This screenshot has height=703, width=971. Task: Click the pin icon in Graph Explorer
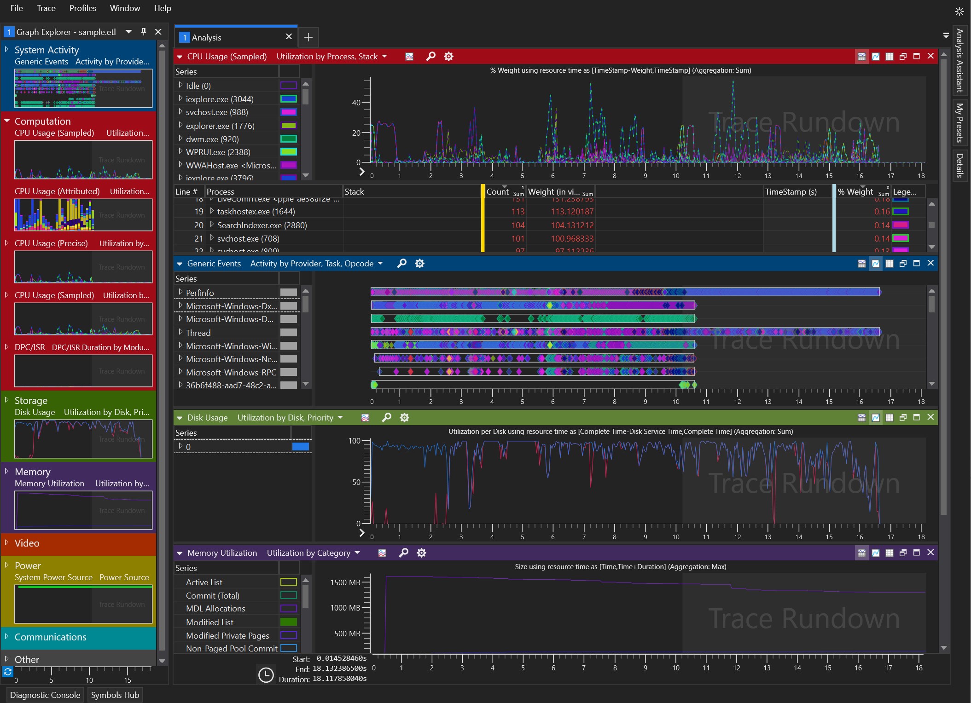(144, 32)
